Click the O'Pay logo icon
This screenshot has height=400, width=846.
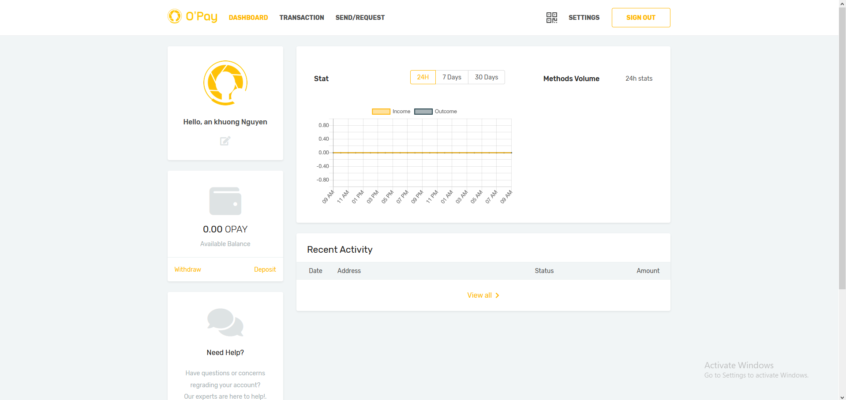[175, 17]
